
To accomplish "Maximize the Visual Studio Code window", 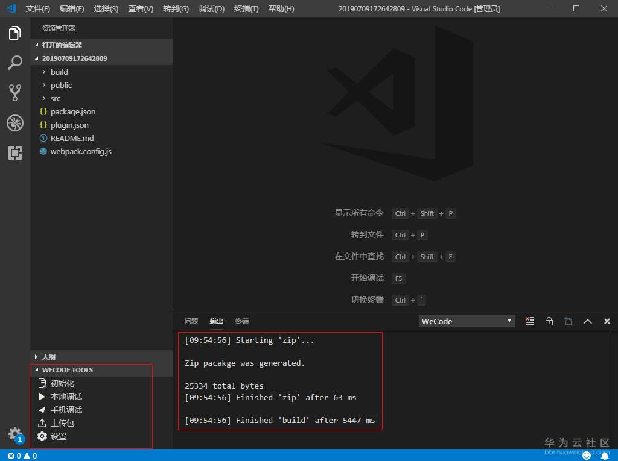I will click(576, 8).
